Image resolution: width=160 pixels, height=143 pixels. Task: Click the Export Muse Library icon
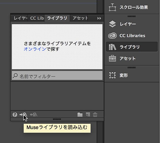[34, 114]
